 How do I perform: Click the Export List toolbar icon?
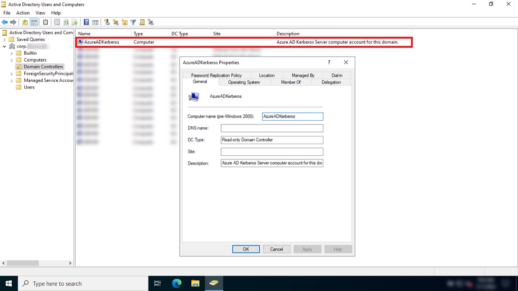point(75,22)
